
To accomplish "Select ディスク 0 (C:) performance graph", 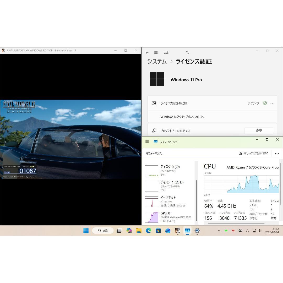I will pos(152,171).
